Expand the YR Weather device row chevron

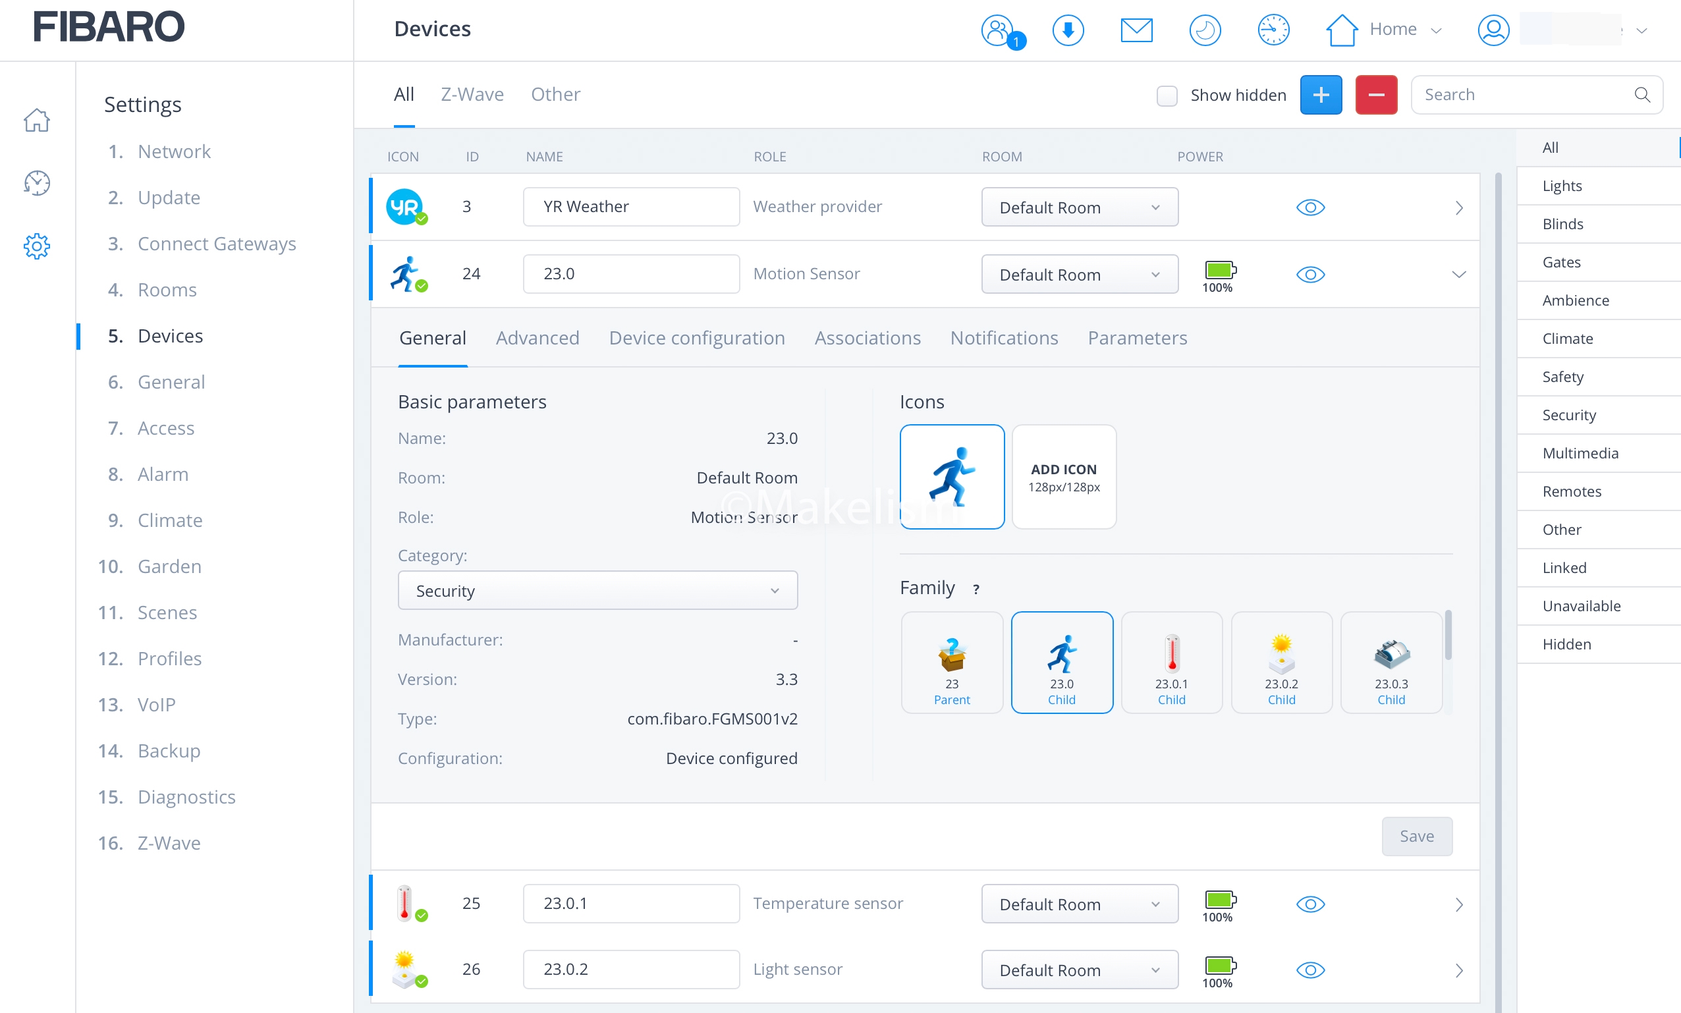1458,207
